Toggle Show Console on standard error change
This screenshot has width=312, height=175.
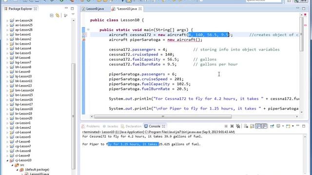(264, 126)
